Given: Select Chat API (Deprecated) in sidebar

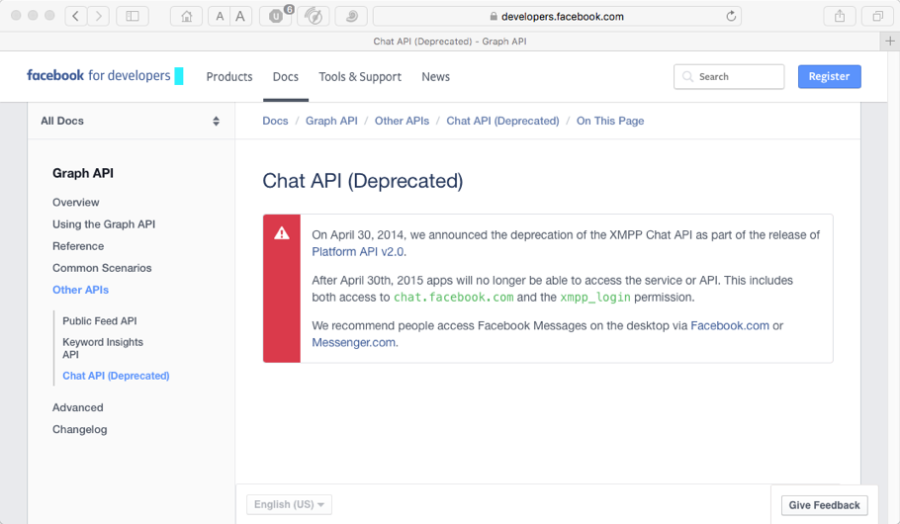Looking at the screenshot, I should click(x=116, y=376).
